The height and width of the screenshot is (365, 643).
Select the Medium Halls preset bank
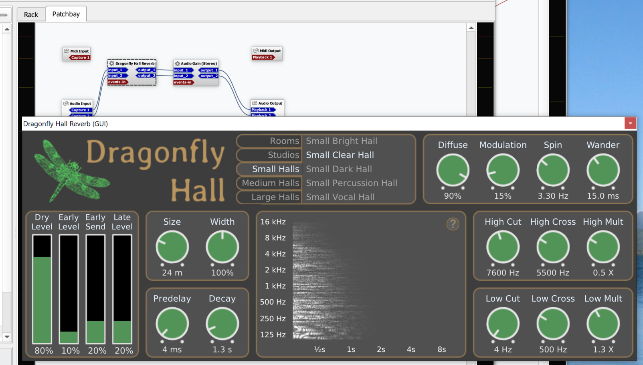269,183
